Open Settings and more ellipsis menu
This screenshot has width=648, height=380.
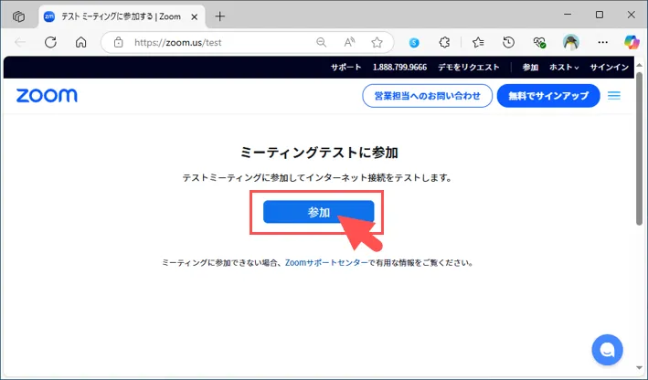point(602,42)
